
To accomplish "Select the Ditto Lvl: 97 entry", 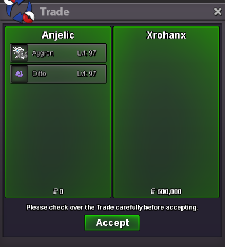I will pos(58,74).
